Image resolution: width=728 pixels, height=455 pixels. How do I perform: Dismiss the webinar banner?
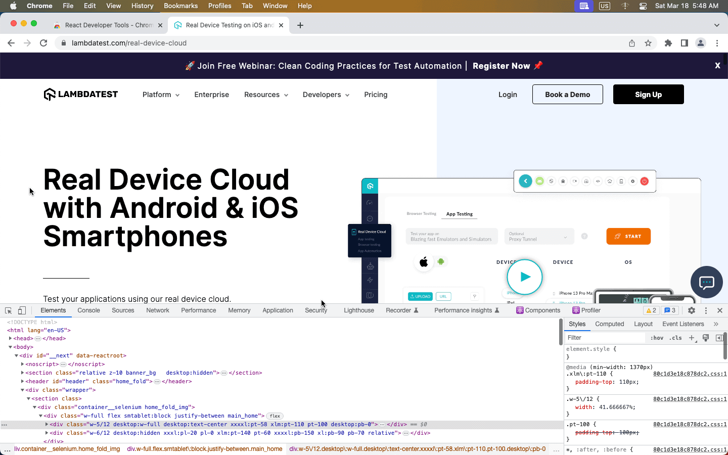717,66
